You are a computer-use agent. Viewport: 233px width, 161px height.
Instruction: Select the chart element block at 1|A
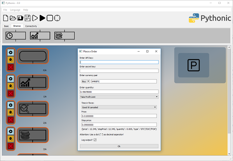(33, 83)
